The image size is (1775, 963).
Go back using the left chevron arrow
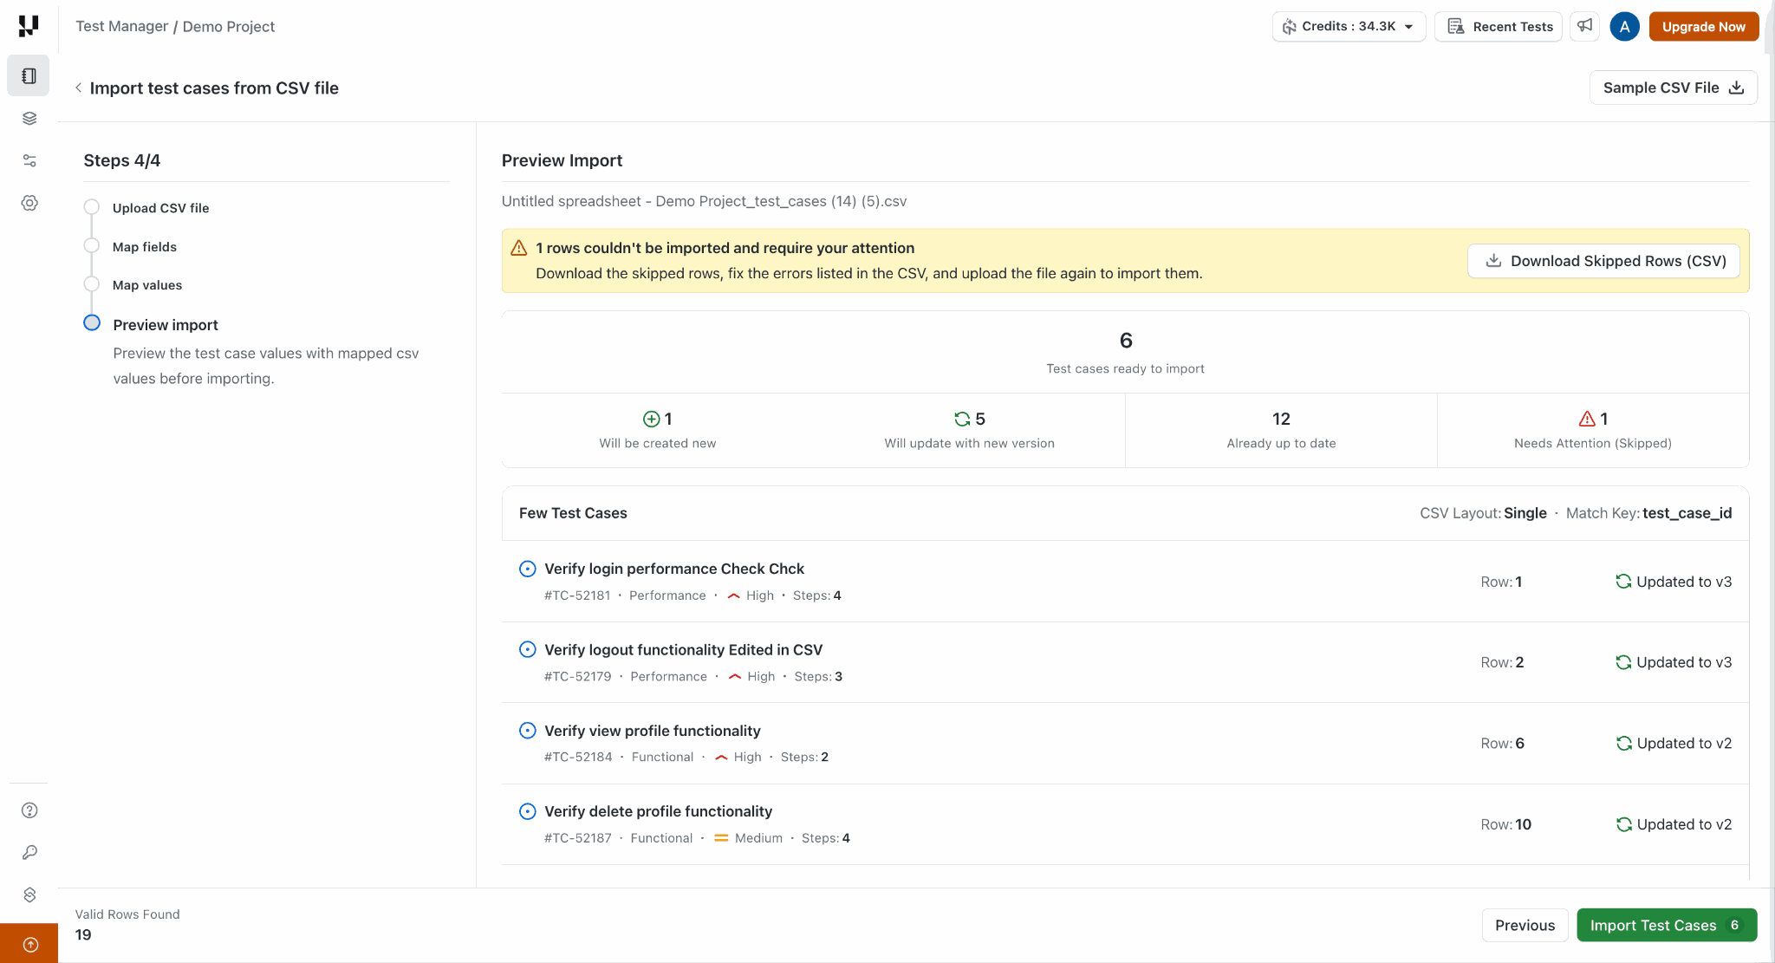pyautogui.click(x=78, y=88)
